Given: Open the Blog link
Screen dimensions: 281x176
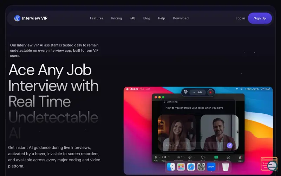Looking at the screenshot, I should [x=146, y=18].
